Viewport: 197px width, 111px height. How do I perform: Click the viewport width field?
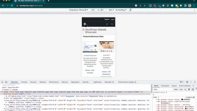click(x=94, y=10)
